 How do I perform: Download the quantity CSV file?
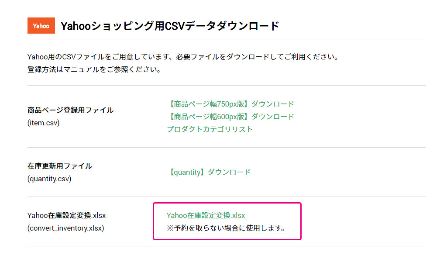(x=210, y=172)
